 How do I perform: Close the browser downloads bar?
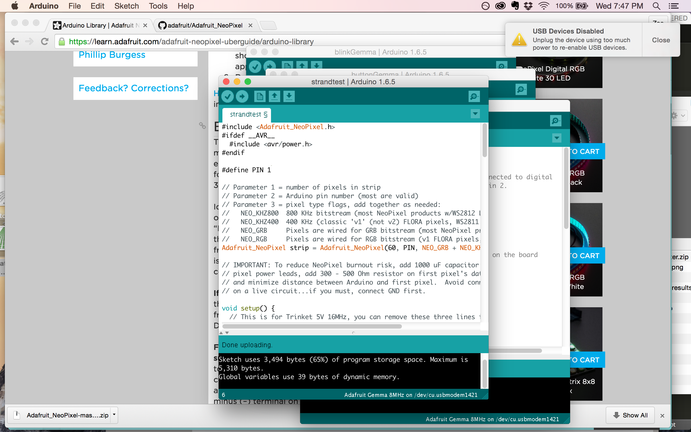pyautogui.click(x=662, y=416)
